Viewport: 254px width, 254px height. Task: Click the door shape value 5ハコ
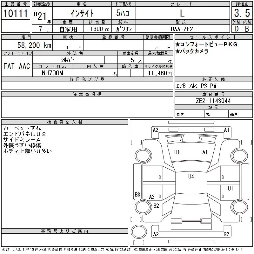pos(123,13)
